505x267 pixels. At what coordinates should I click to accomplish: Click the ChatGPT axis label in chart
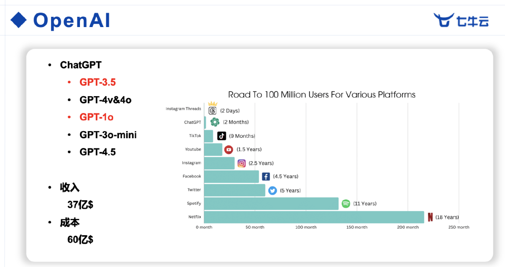[193, 122]
